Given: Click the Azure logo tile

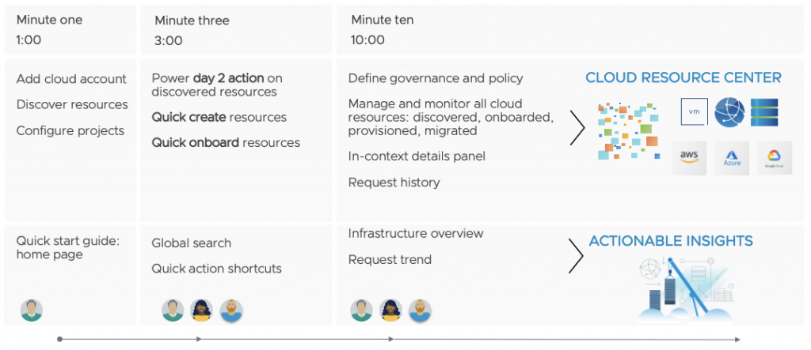Looking at the screenshot, I should pyautogui.click(x=731, y=158).
